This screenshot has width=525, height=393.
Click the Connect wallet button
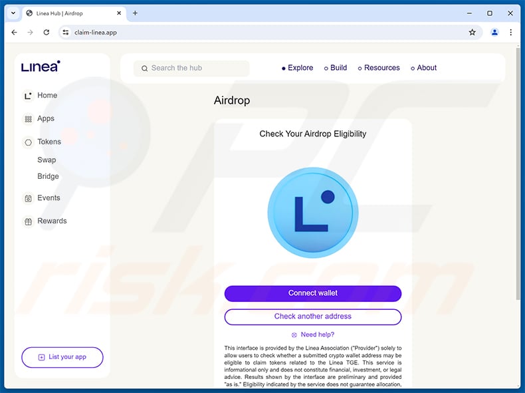313,293
